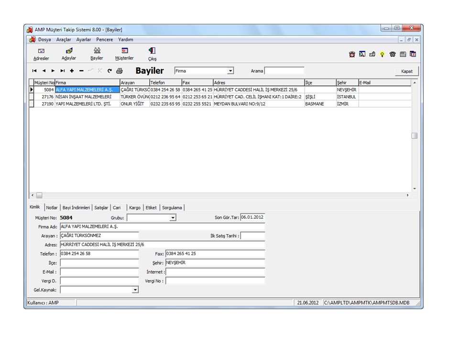Screen dimensions: 459x344
Task: Switch to the Sorgulama tab
Action: (x=172, y=208)
